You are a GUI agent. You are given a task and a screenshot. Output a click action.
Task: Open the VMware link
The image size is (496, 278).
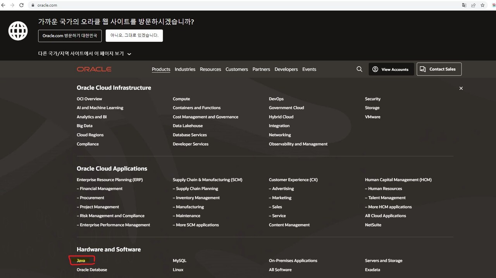[372, 117]
